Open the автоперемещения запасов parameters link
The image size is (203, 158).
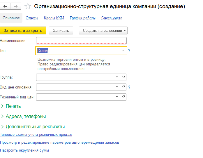click(59, 143)
